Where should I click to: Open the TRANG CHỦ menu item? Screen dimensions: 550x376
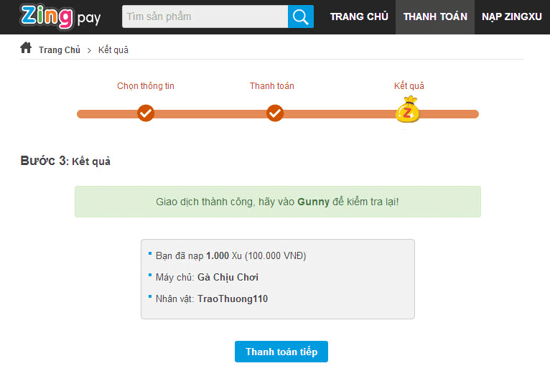(359, 17)
